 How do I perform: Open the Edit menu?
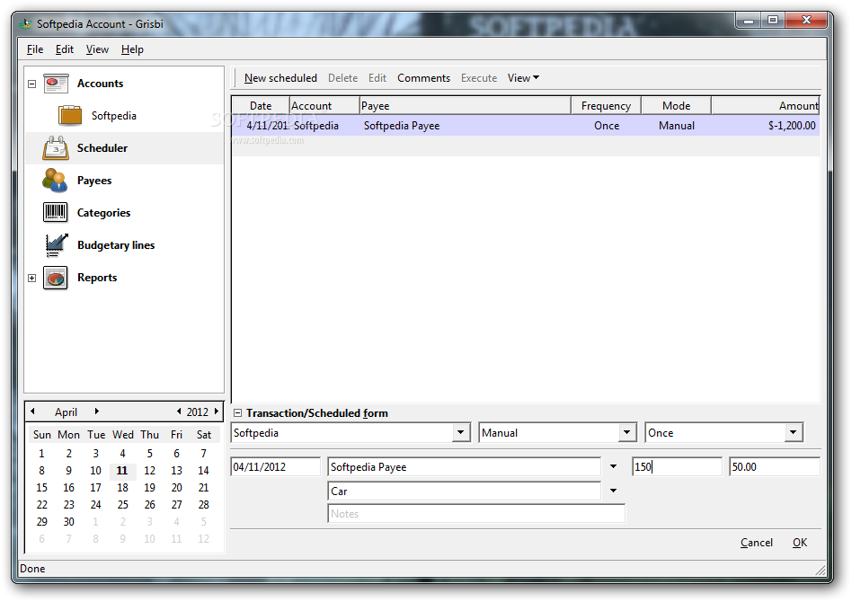65,49
